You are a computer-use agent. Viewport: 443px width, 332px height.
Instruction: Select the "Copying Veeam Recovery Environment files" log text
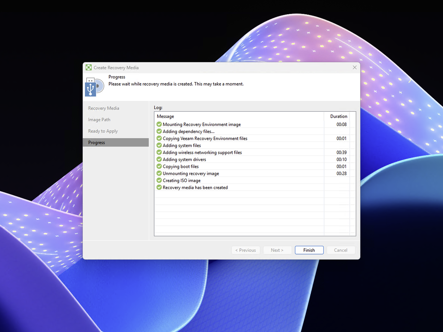[x=205, y=138]
